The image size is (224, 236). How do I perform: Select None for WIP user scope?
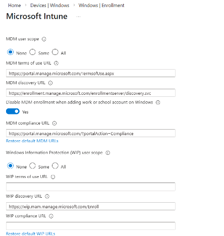[10, 166]
